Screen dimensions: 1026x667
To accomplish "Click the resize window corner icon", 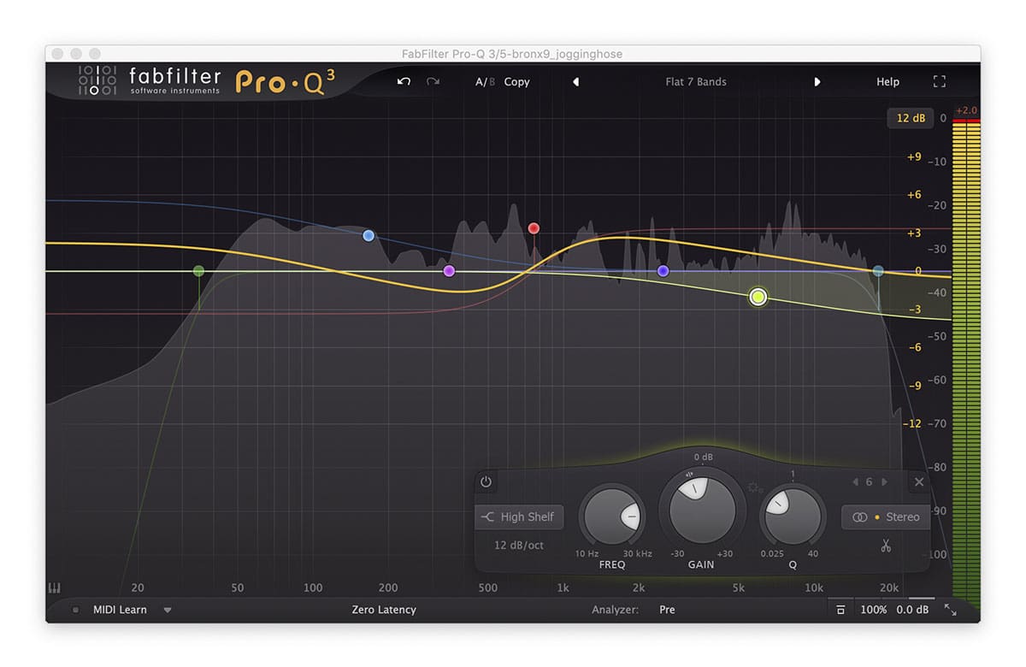I will pos(950,610).
